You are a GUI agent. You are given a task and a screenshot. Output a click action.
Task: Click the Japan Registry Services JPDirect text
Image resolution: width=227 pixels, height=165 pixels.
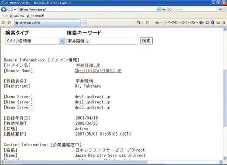[x=110, y=155]
